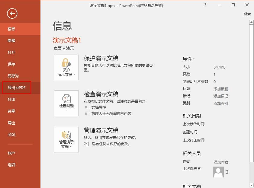254x188 pixels.
Task: Click the back arrow to exit Backstage view
Action: coord(12,14)
